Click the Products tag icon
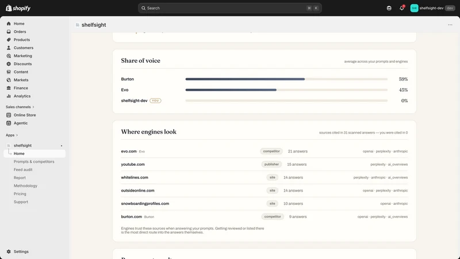The width and height of the screenshot is (460, 259). tap(9, 40)
